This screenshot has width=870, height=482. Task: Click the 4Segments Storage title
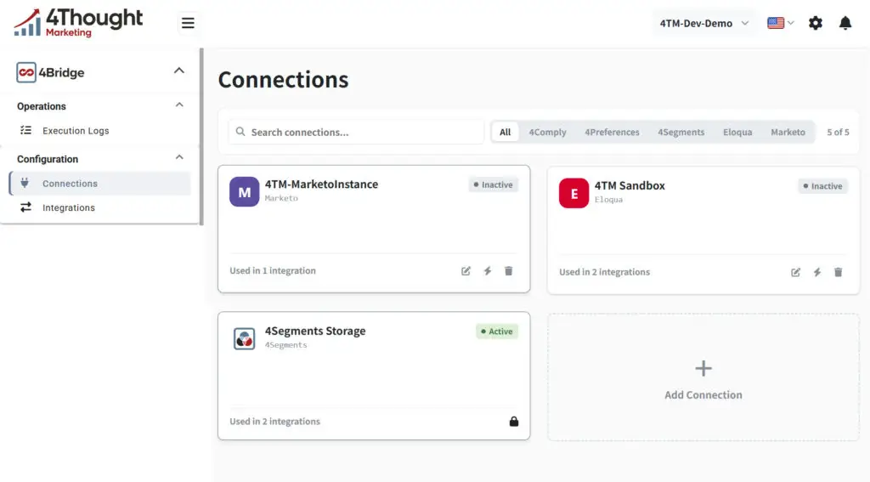point(315,331)
